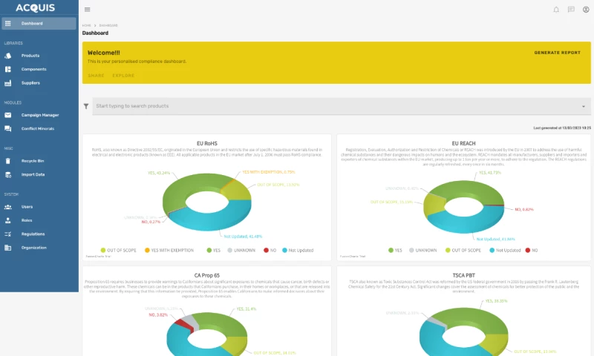Viewport: 594px width, 356px height.
Task: Open Import Data label in sidebar
Action: coord(33,174)
